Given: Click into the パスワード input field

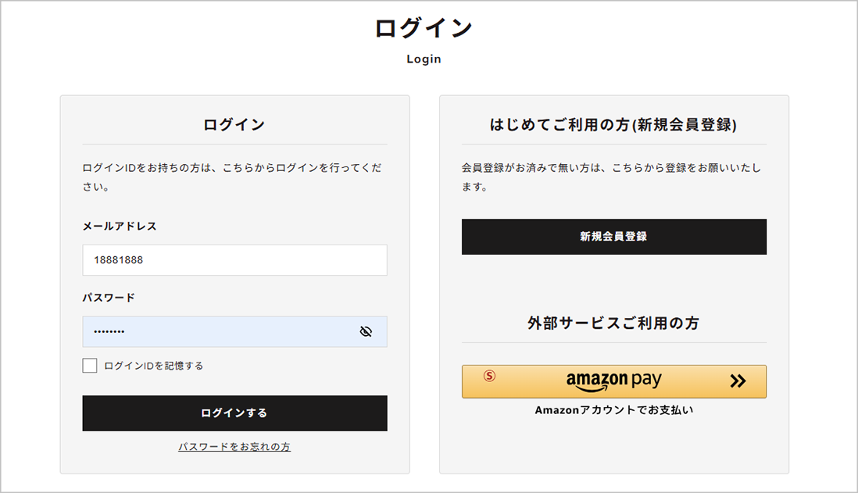Looking at the screenshot, I should pyautogui.click(x=219, y=331).
